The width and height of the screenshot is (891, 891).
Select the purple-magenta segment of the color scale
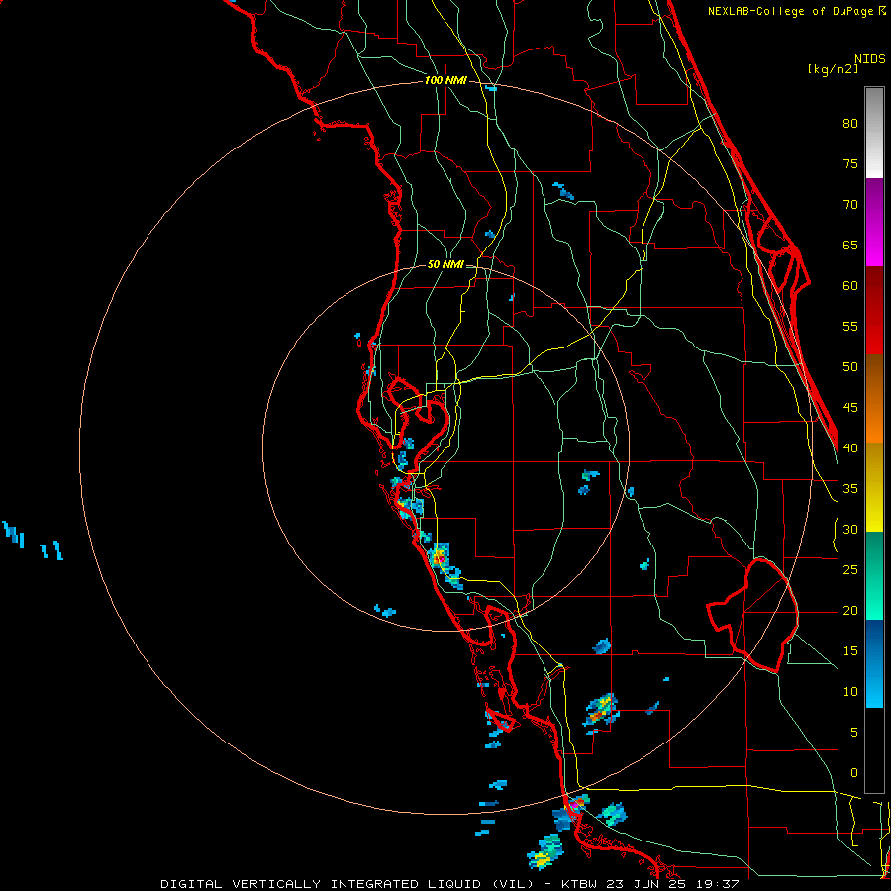874,222
